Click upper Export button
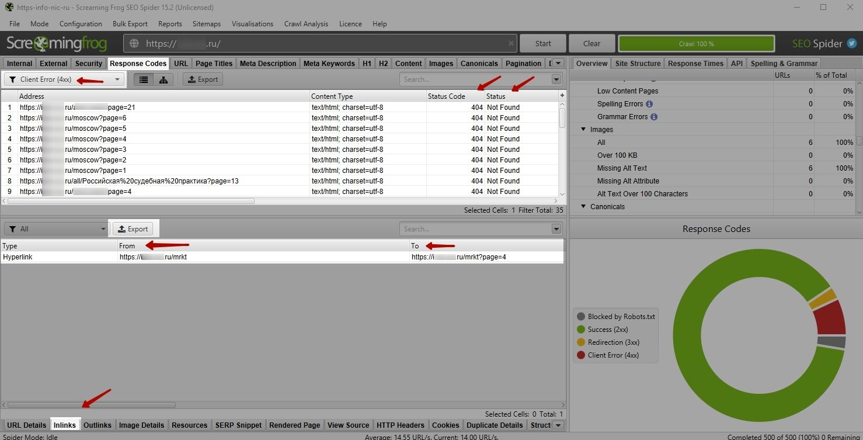Viewport: 863px width, 440px height. 203,79
